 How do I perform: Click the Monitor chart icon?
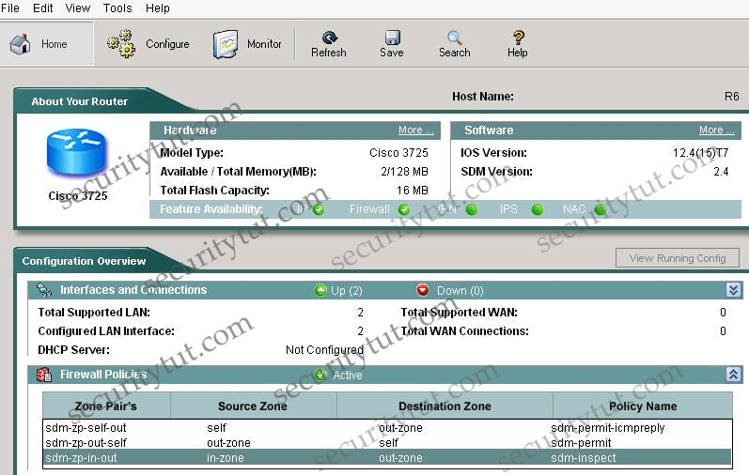coord(225,44)
